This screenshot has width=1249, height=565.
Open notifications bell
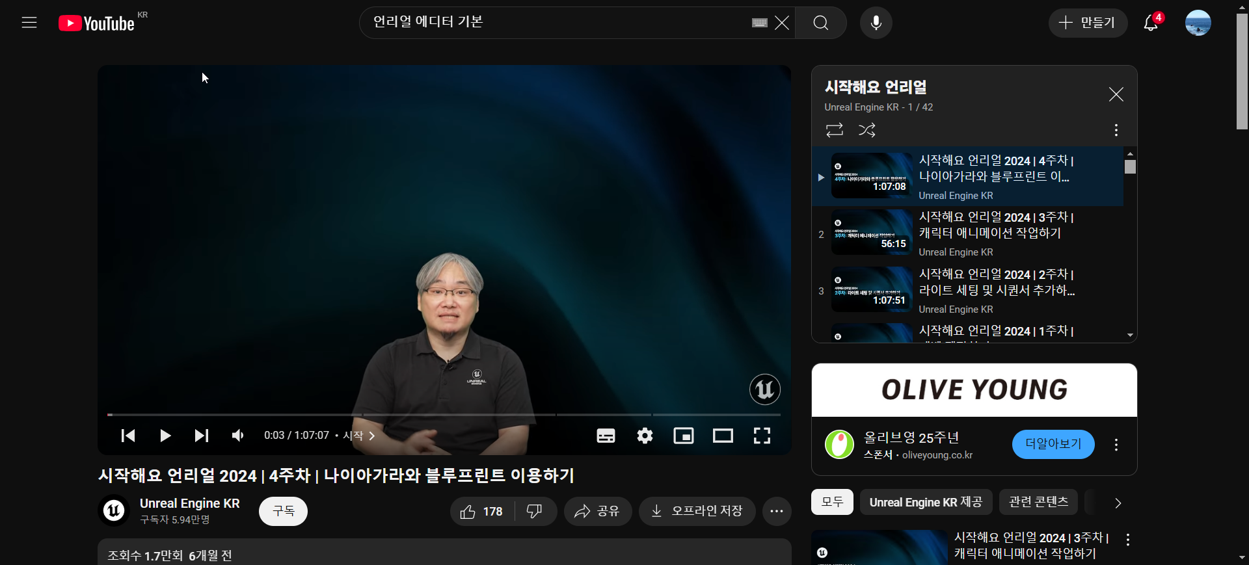pos(1151,23)
